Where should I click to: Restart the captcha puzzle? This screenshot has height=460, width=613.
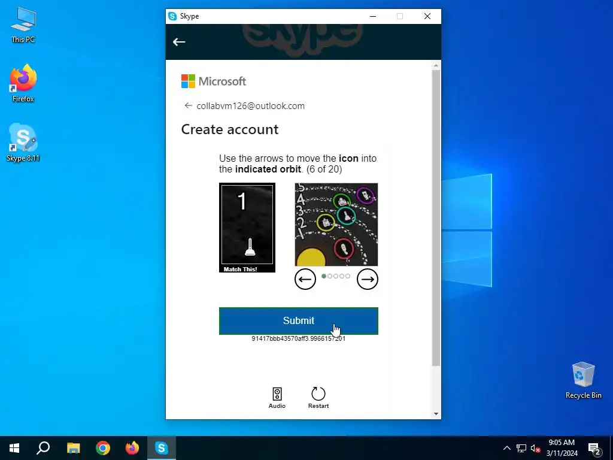point(318,398)
